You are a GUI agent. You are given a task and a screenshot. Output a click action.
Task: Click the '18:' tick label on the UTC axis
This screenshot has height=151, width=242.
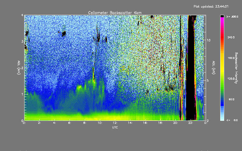point(160,123)
